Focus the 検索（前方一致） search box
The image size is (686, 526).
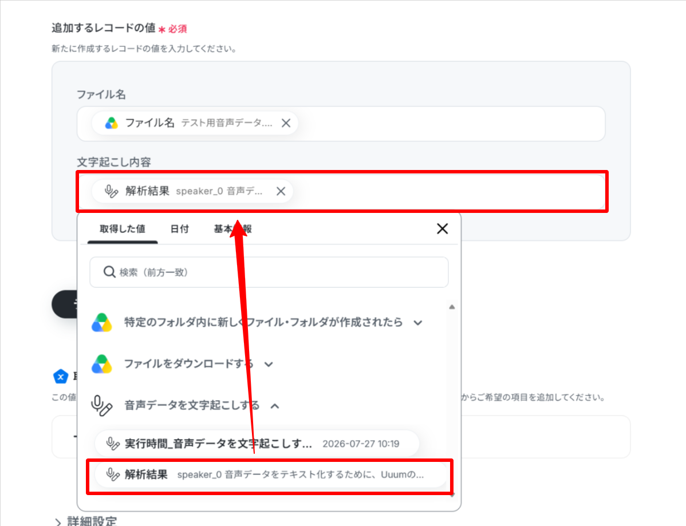point(269,272)
